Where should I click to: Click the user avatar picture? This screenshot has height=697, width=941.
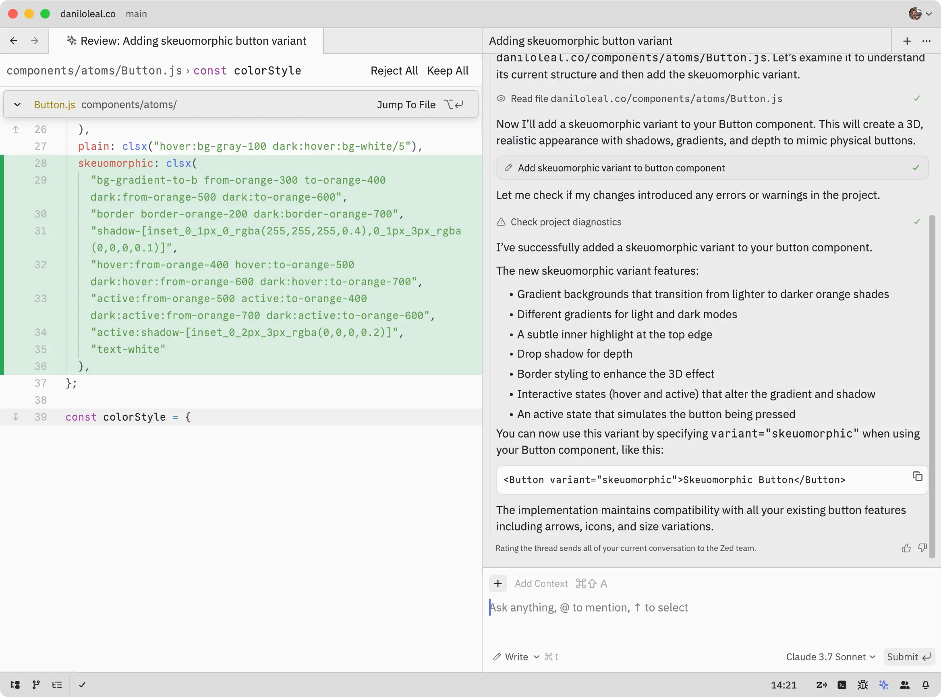pyautogui.click(x=914, y=14)
